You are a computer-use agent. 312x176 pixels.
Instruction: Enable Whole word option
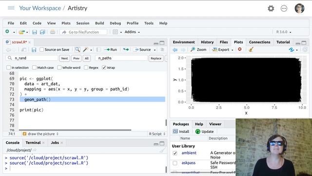tap(59, 67)
